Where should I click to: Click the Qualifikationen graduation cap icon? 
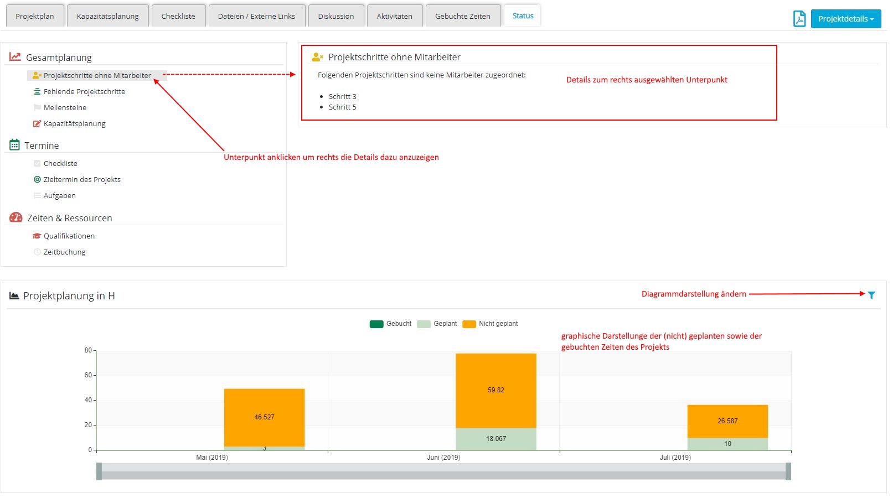pyautogui.click(x=37, y=236)
